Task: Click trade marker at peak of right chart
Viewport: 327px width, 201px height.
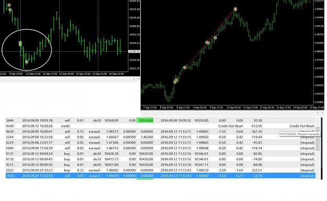Action: click(x=235, y=9)
